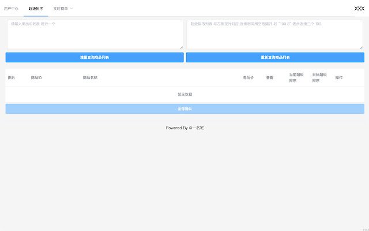Grab the resize handle of 超级排序列表 textarea
The height and width of the screenshot is (231, 369).
click(x=362, y=47)
